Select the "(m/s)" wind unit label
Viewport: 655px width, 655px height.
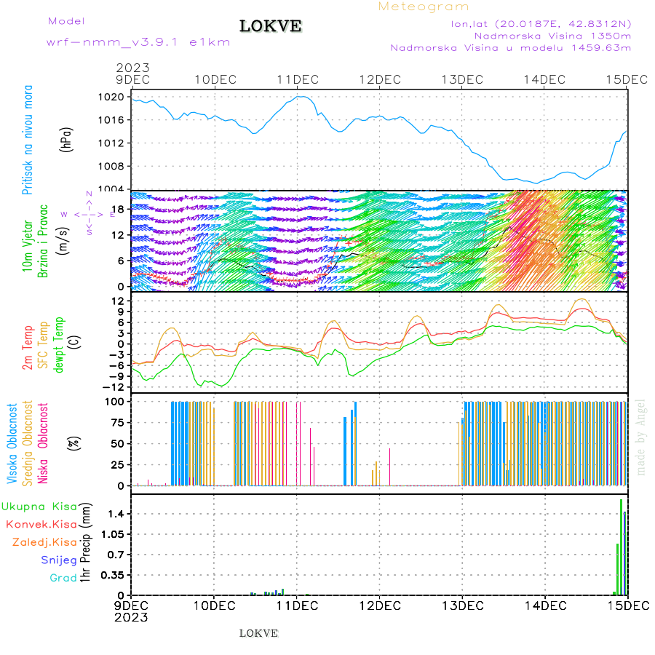click(x=63, y=242)
